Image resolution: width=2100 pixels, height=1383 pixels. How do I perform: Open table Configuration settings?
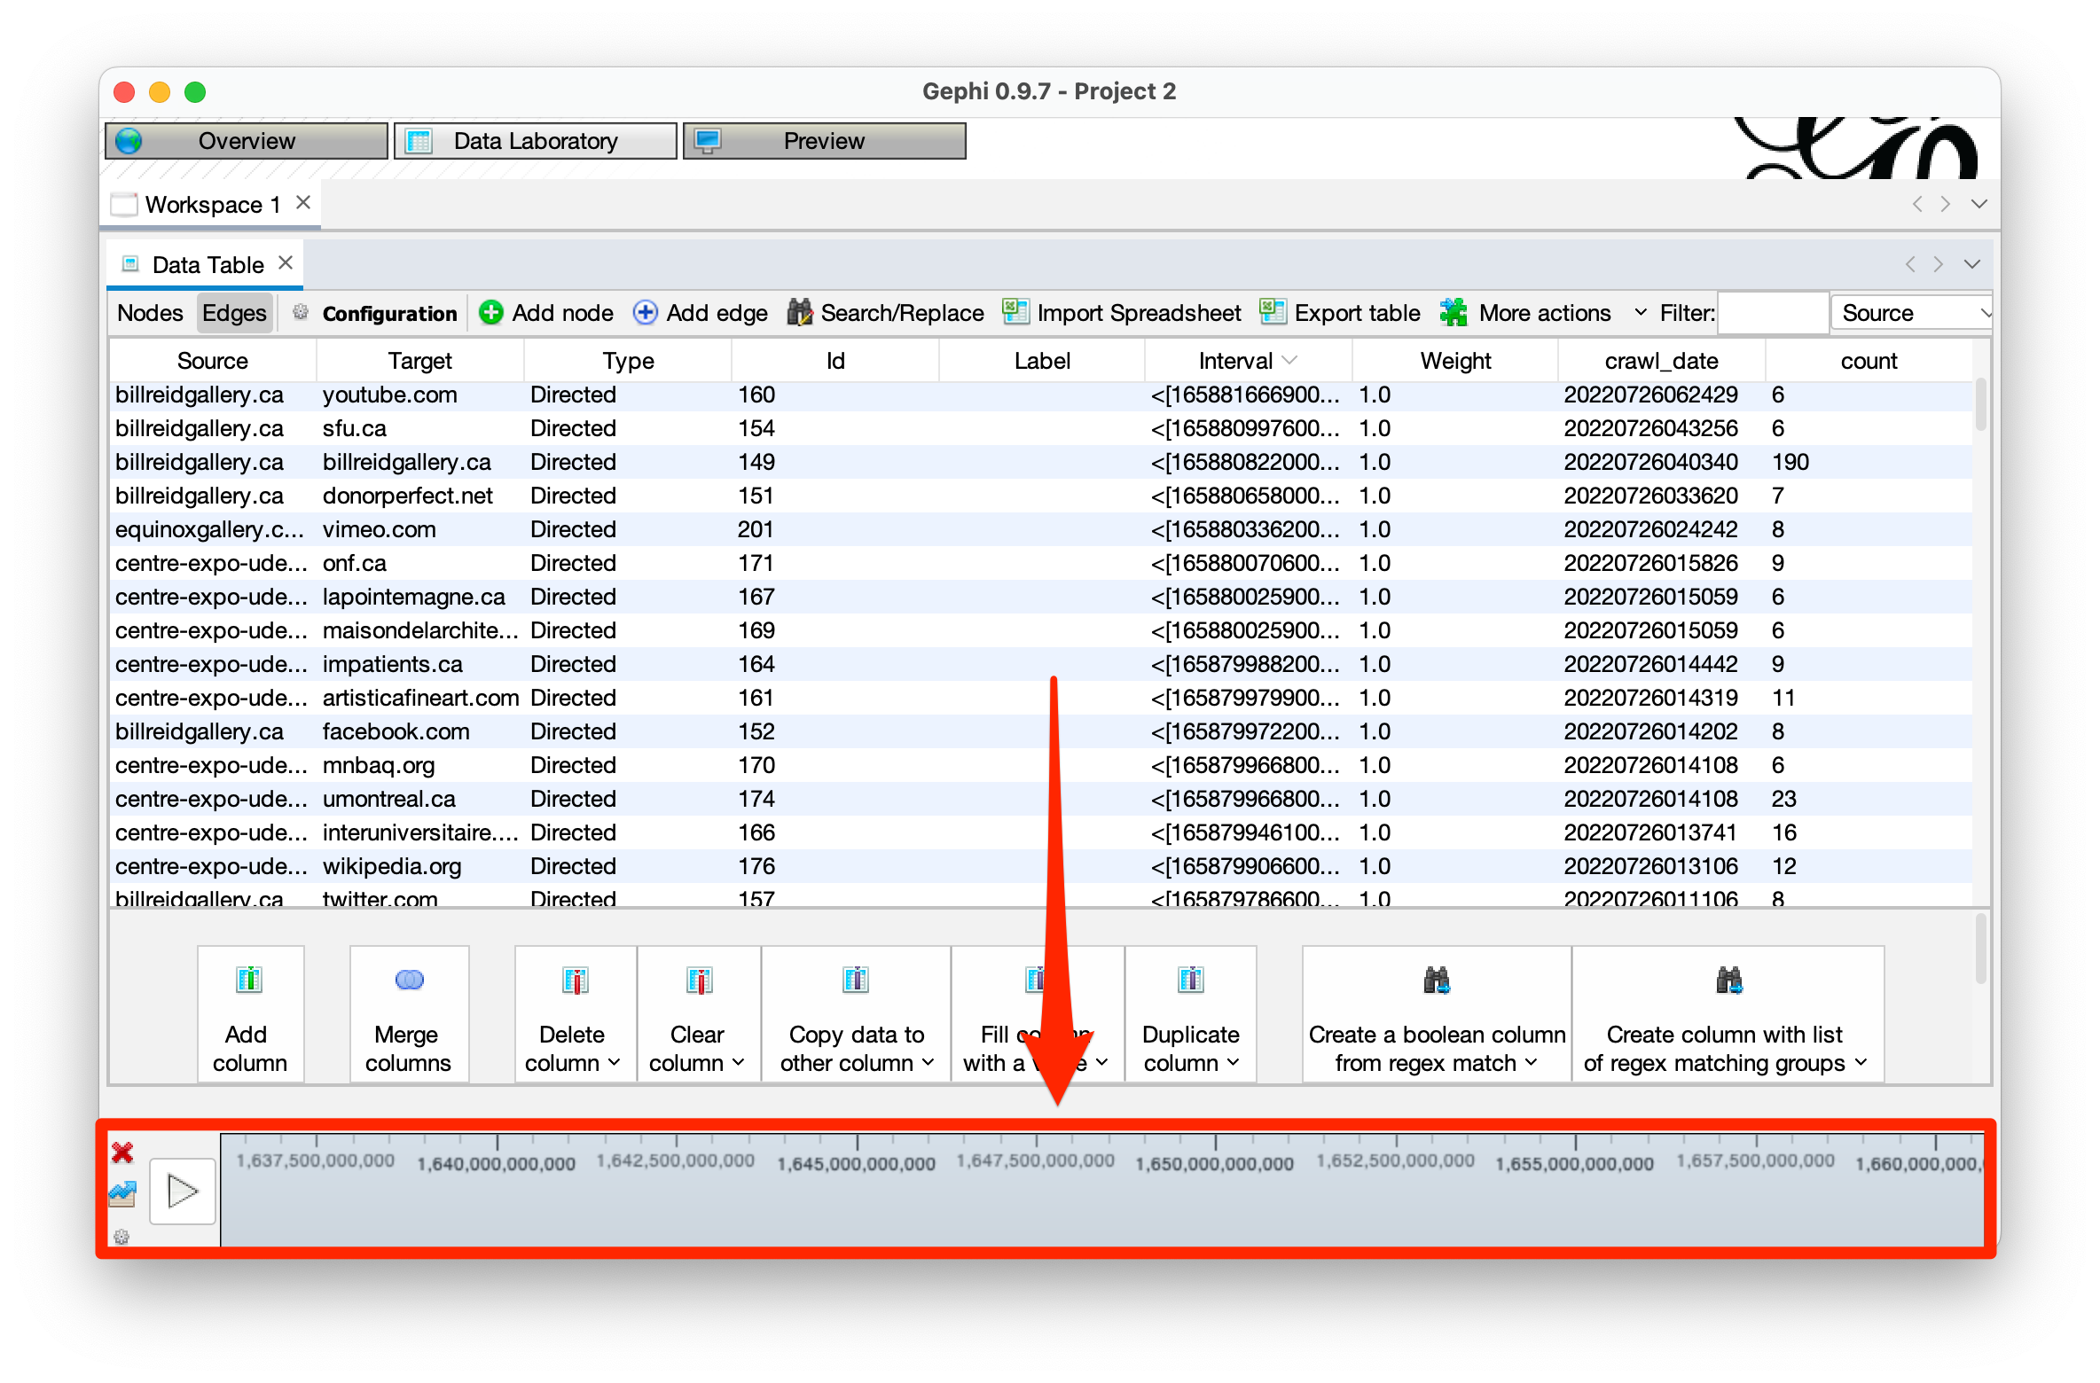coord(389,314)
